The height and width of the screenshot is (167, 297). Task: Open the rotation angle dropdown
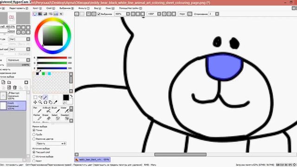(x=159, y=14)
